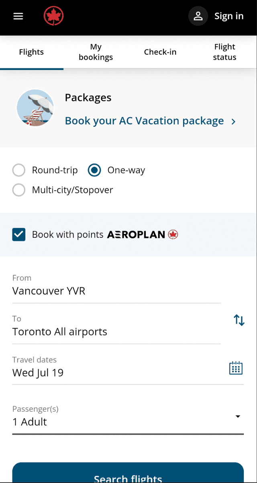Viewport: 257px width, 483px height.
Task: Click the chevron next to AC Vacation package
Action: click(233, 121)
